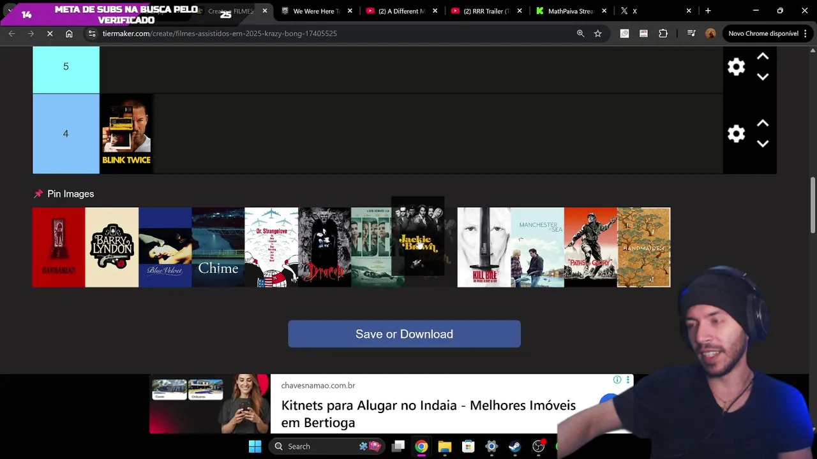
Task: Open the media control toolbar icon
Action: [691, 33]
